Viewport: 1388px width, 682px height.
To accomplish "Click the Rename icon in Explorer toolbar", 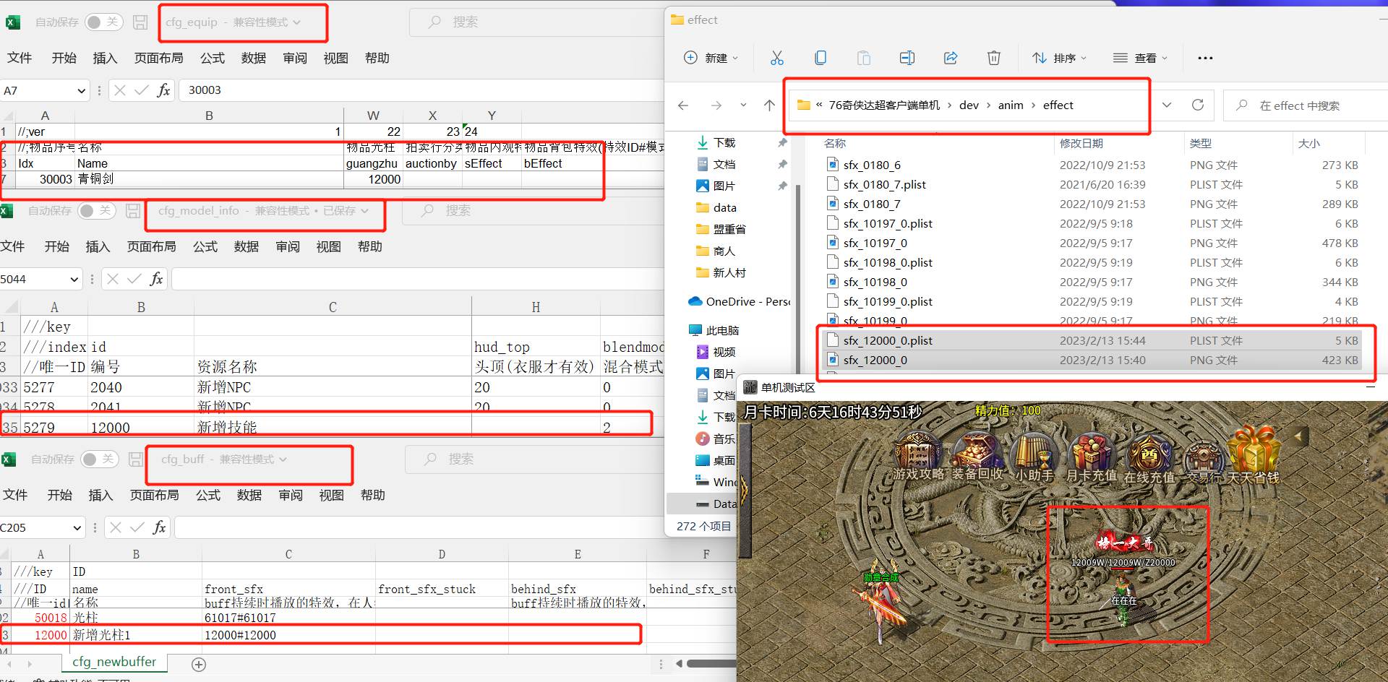I will tap(907, 58).
